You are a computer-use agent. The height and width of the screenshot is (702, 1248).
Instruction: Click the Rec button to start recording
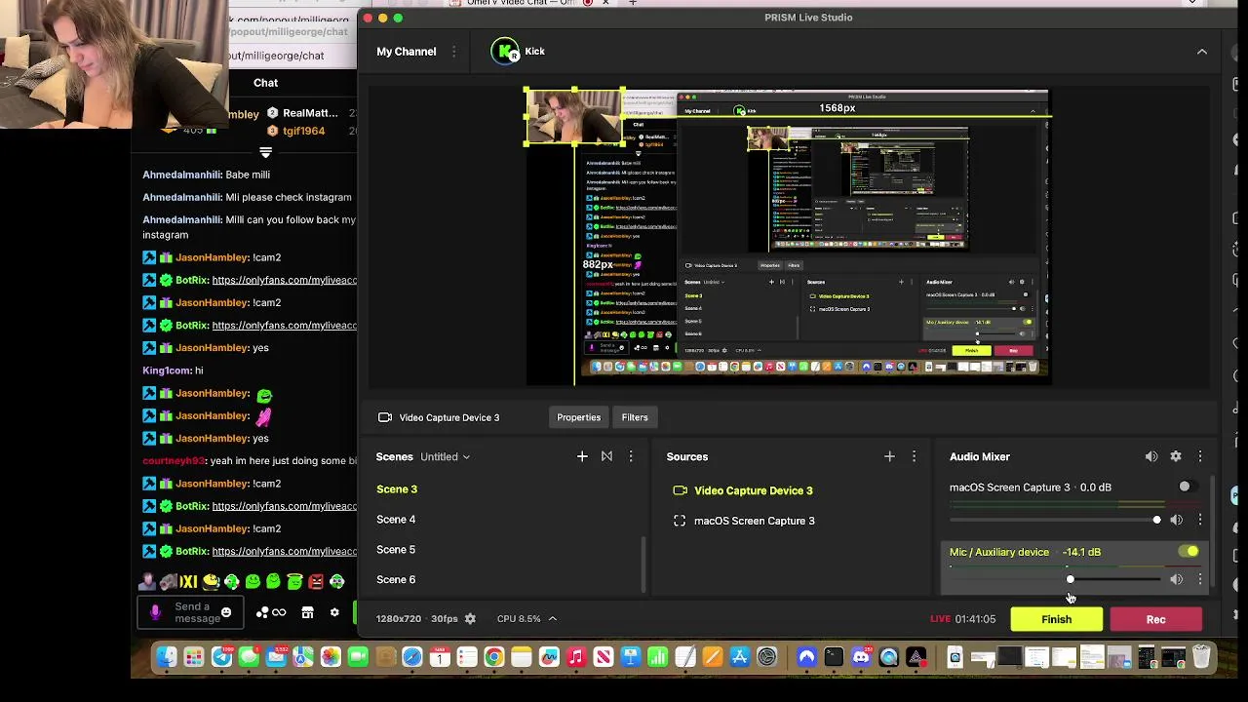[x=1155, y=619]
